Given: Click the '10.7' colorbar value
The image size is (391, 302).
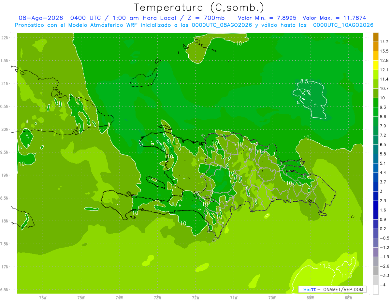Looking at the screenshot, I should click(384, 89).
